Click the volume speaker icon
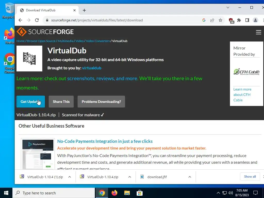The height and width of the screenshot is (198, 264). coord(231,193)
